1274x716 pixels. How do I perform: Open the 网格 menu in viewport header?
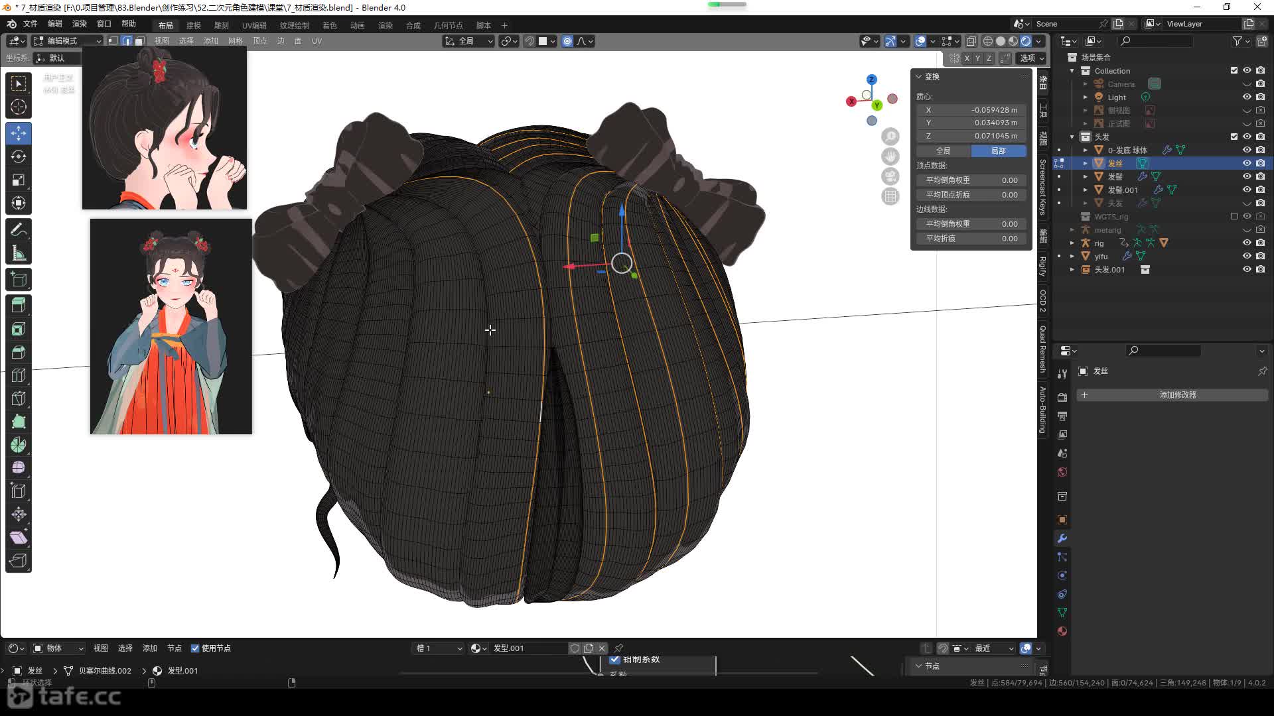pyautogui.click(x=236, y=41)
